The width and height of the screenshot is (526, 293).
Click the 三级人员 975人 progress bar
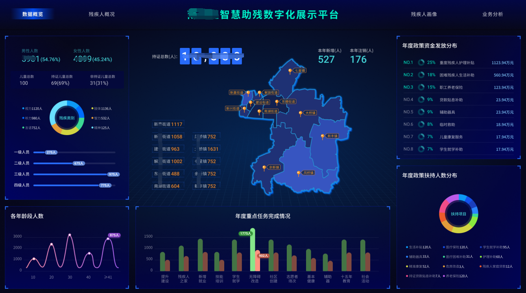[74, 174]
